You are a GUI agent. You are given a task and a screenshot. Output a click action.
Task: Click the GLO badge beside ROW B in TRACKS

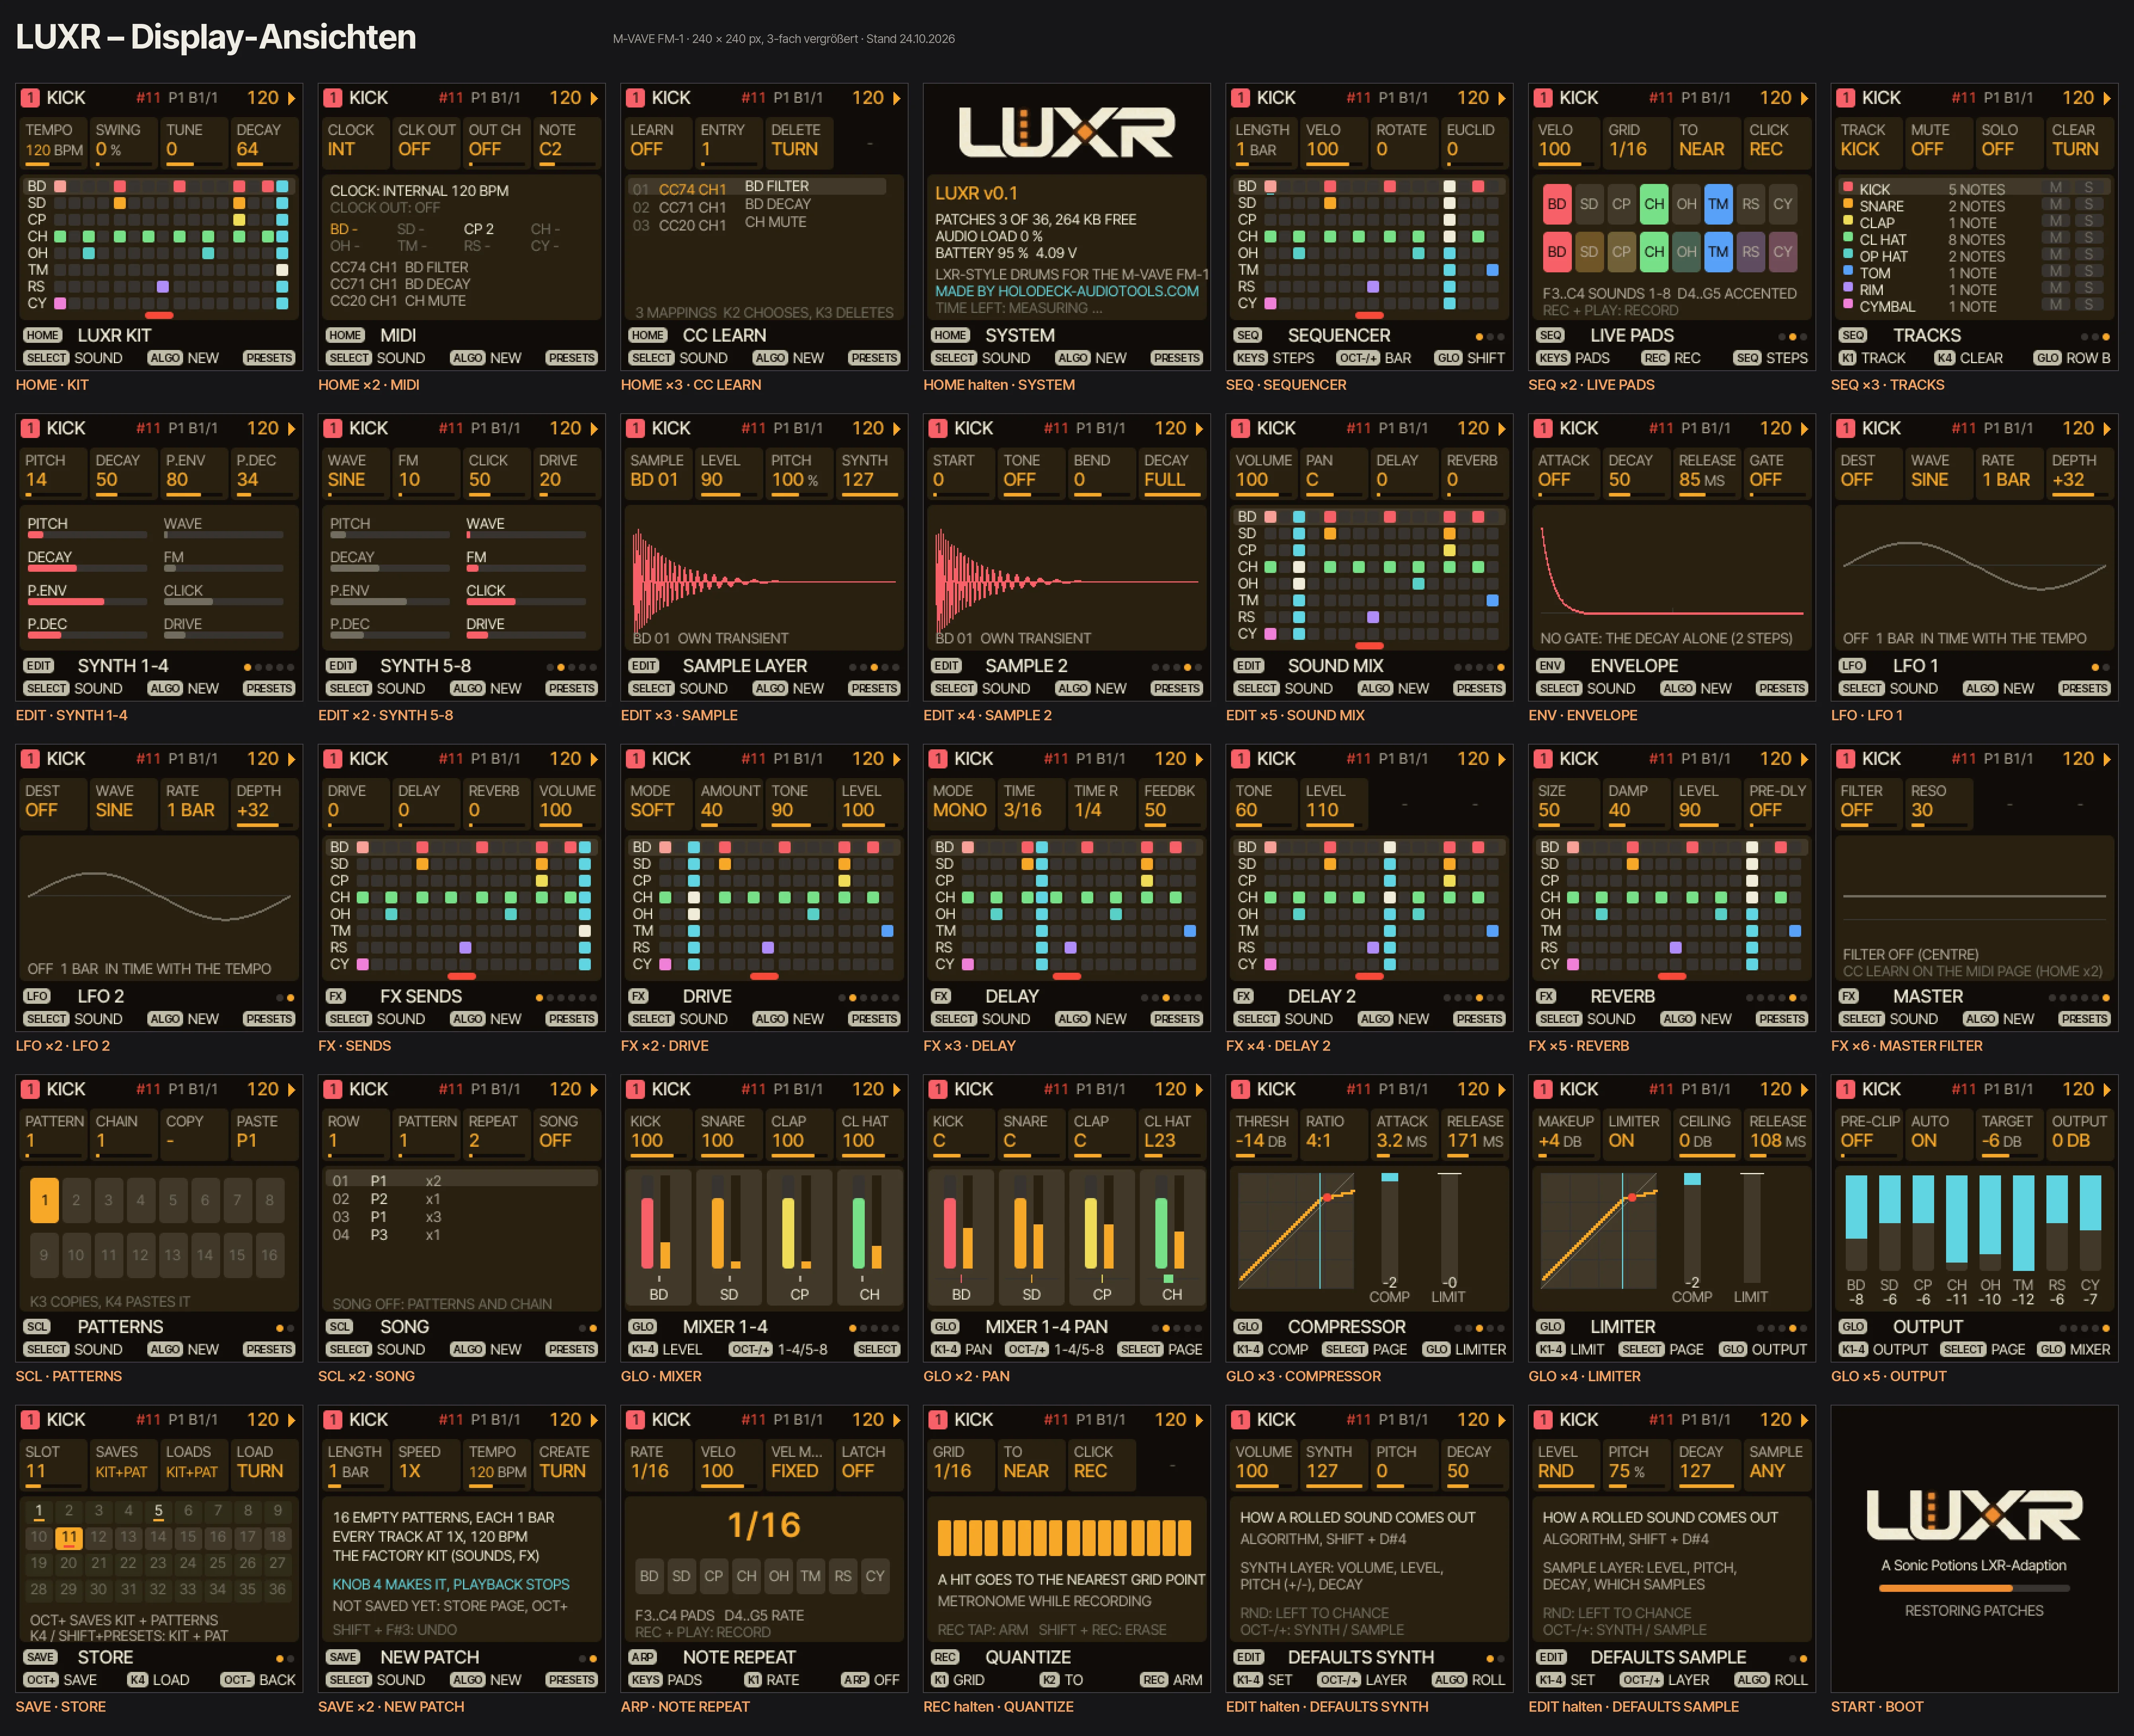(x=2048, y=358)
